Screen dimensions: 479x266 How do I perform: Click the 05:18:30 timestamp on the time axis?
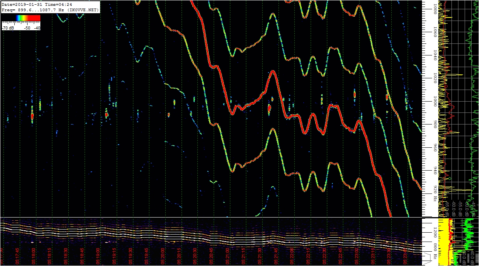click(x=66, y=256)
